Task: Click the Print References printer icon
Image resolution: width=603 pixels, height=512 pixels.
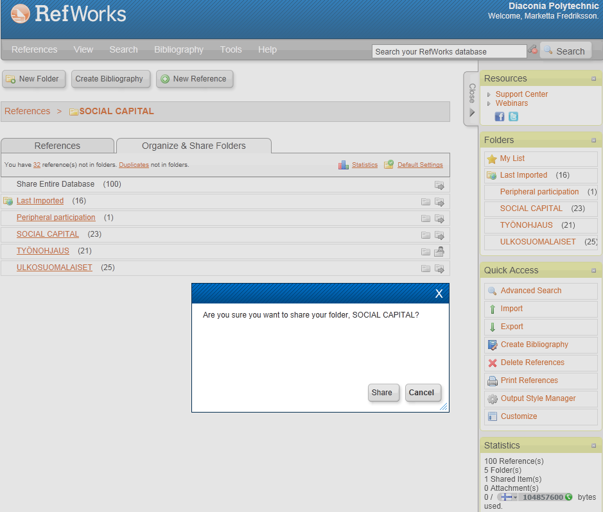Action: coord(493,380)
